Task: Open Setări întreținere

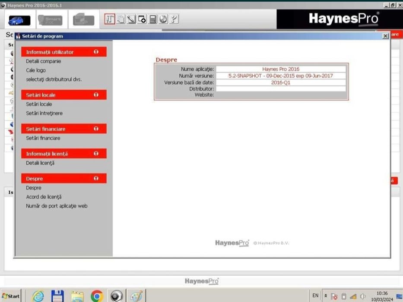Action: tap(44, 113)
